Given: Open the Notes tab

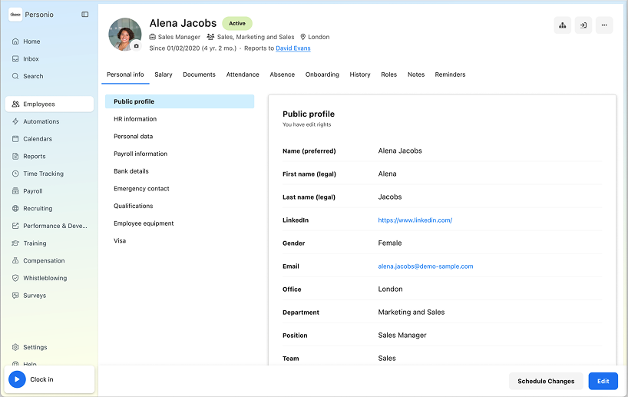Looking at the screenshot, I should 416,74.
